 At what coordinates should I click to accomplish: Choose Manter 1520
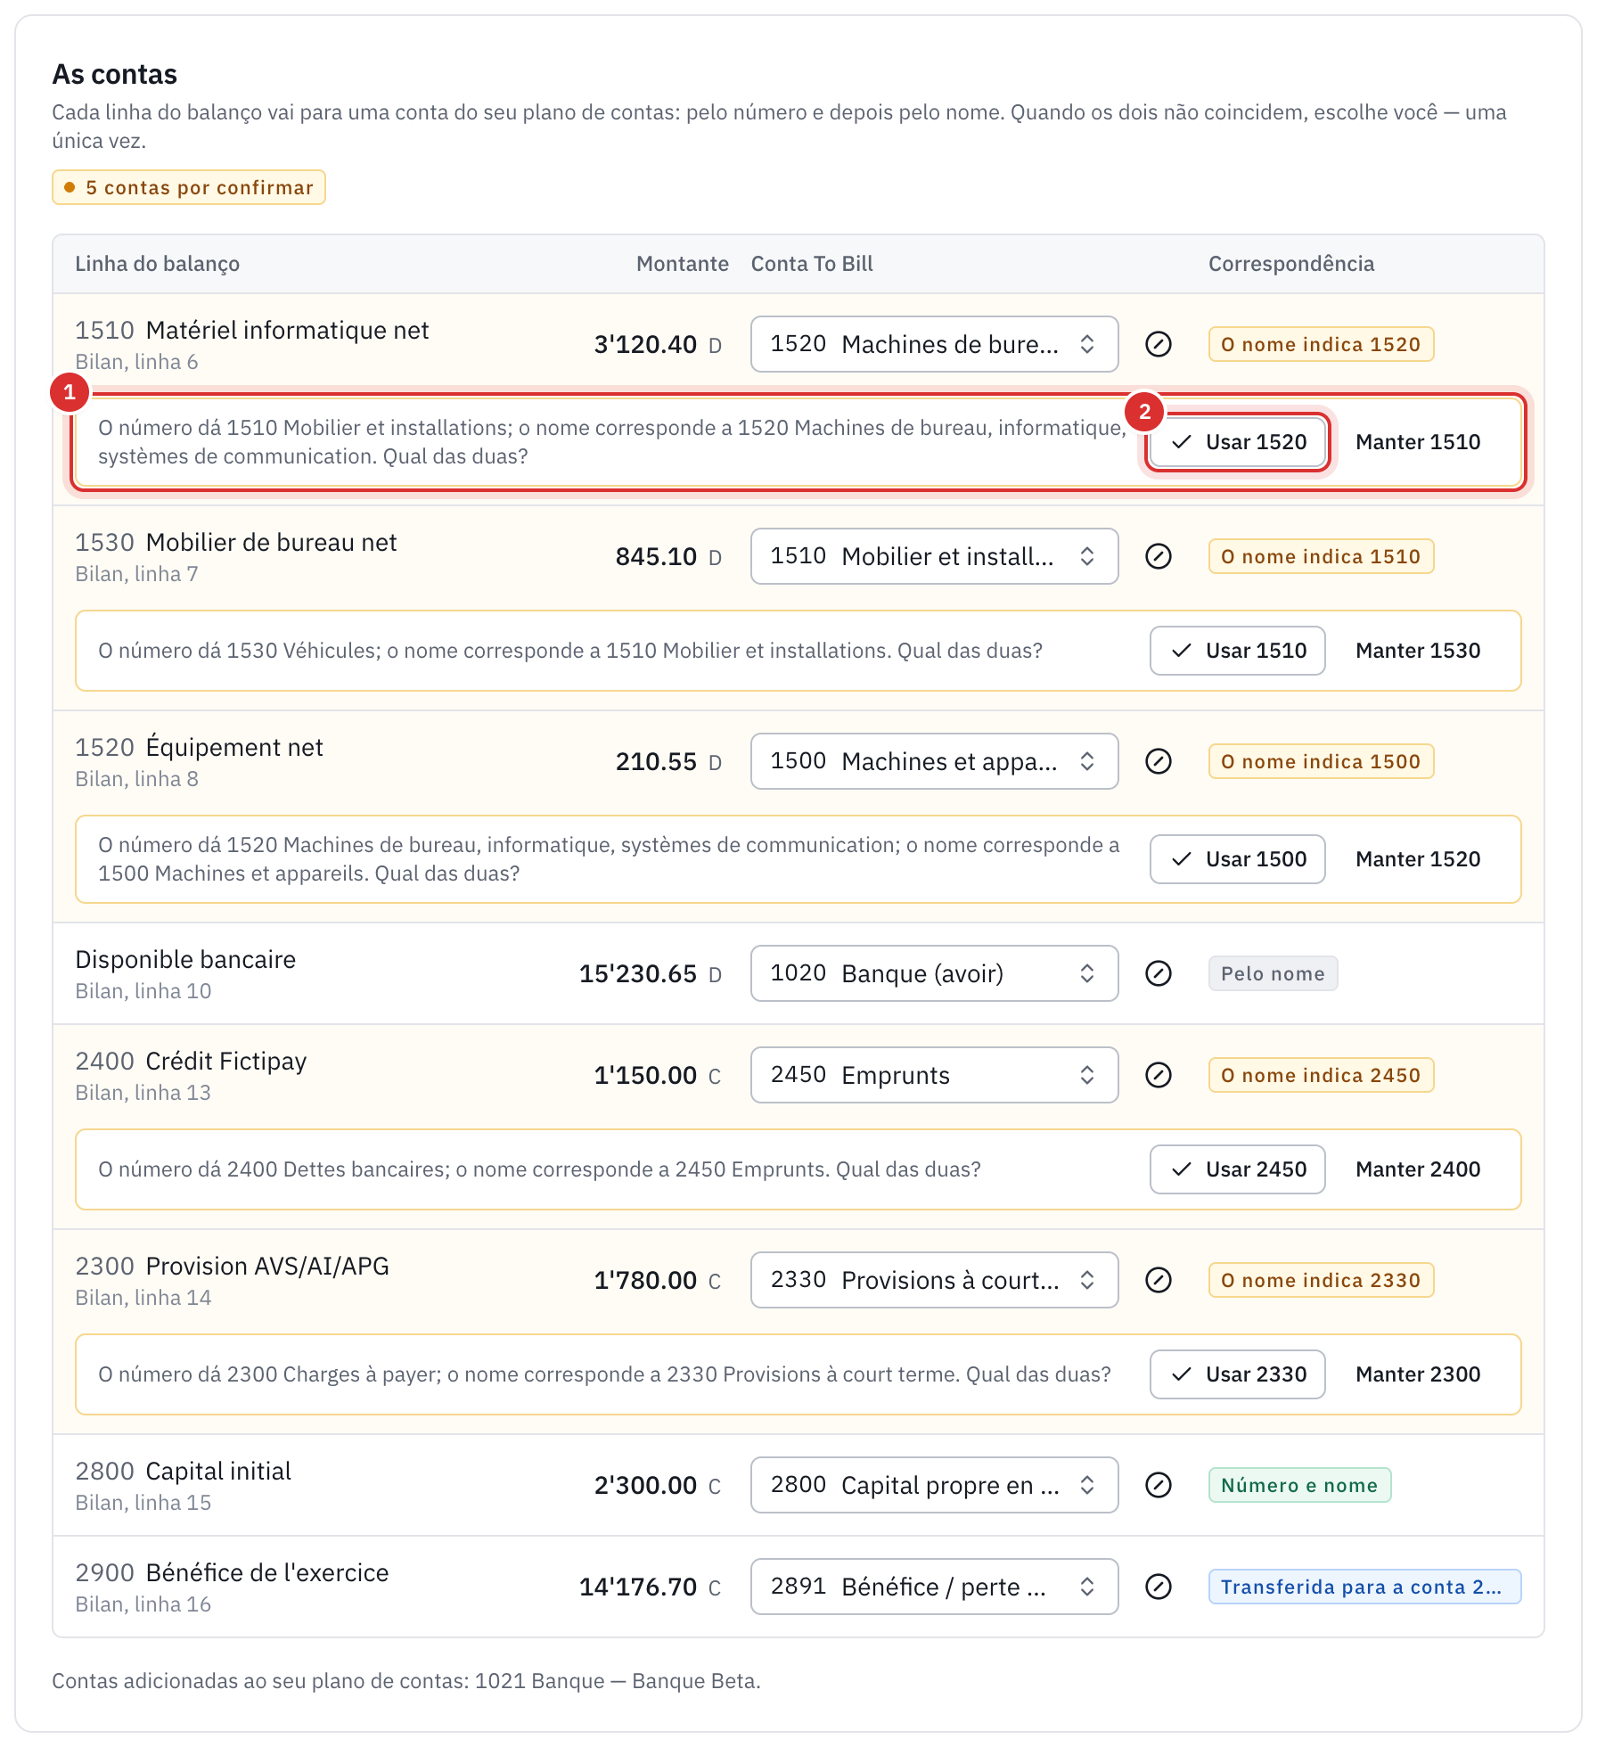[1418, 859]
